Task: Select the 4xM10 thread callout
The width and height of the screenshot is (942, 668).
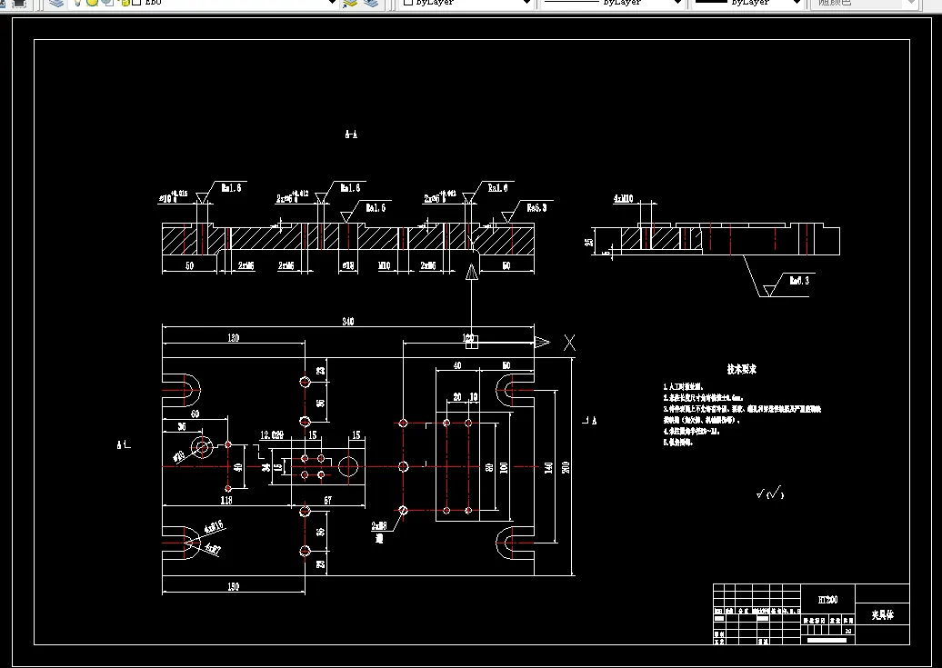Action: tap(623, 198)
